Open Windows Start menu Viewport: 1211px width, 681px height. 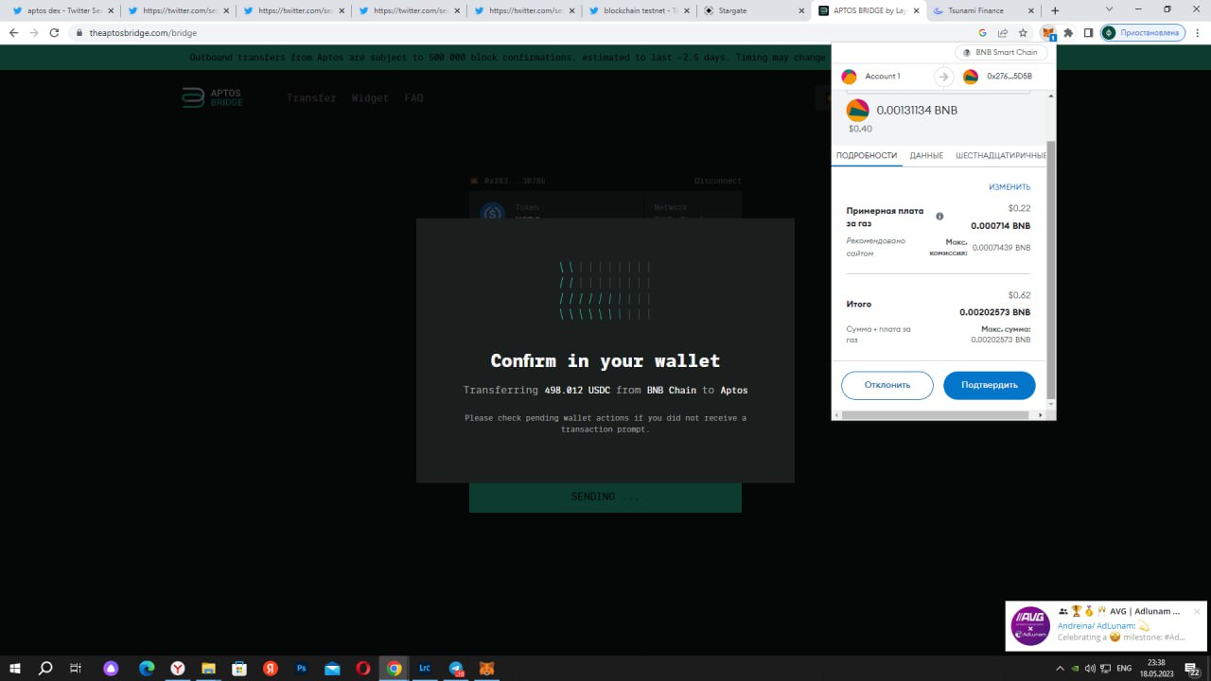tap(15, 668)
